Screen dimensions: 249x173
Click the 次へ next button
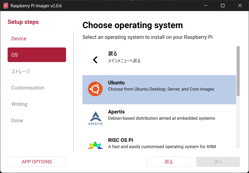(x=218, y=162)
